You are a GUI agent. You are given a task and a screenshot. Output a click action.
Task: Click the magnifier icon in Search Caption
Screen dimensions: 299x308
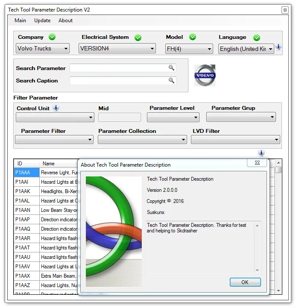coord(171,80)
